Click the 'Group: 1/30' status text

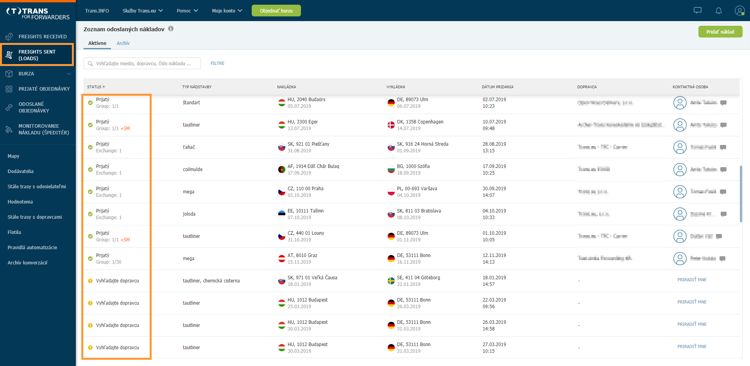point(109,262)
